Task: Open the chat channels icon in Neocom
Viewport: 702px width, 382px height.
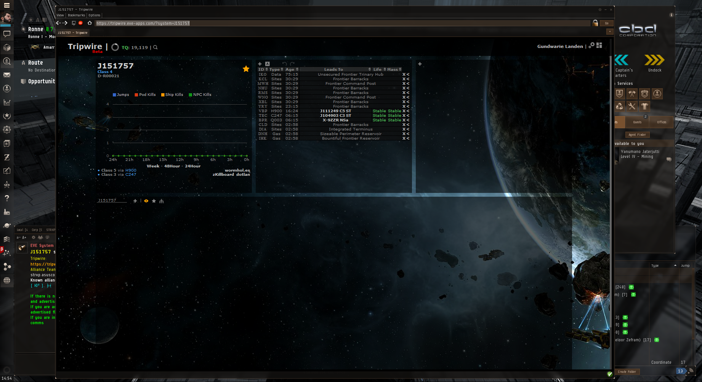Action: click(x=7, y=34)
